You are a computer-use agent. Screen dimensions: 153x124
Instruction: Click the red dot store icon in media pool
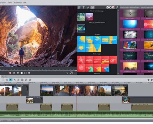click(x=113, y=7)
